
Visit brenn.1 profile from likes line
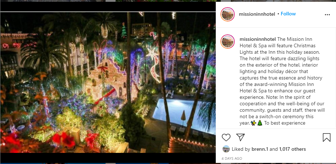[260, 149]
